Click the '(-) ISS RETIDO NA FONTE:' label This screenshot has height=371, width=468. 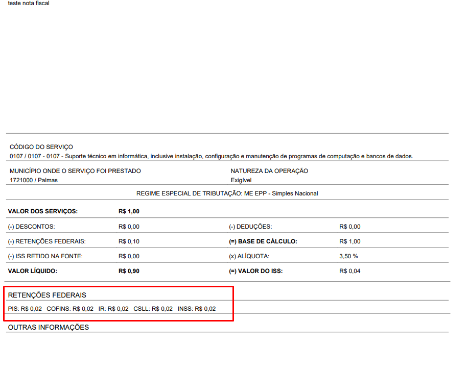(45, 256)
